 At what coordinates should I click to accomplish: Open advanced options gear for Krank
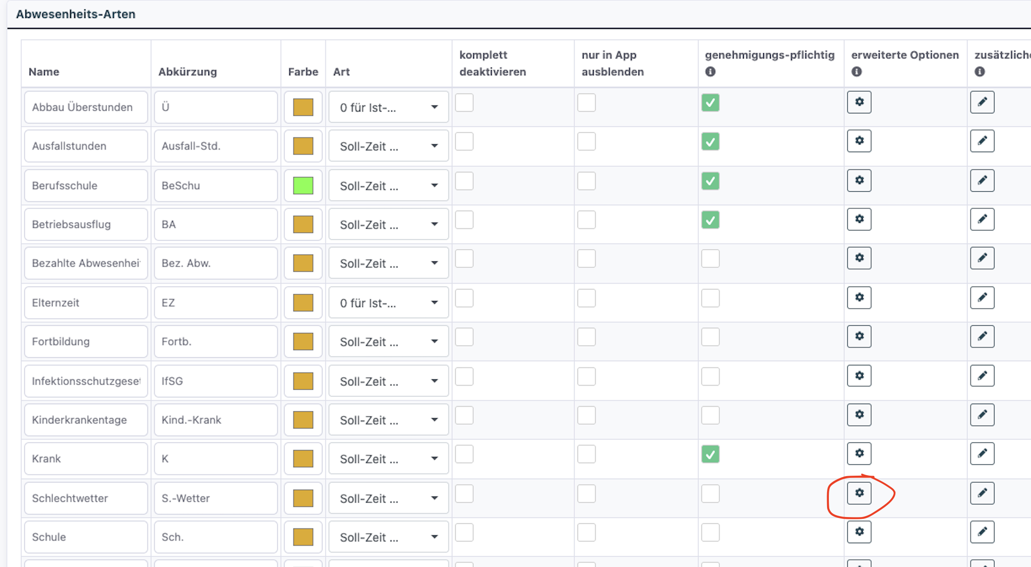point(859,453)
